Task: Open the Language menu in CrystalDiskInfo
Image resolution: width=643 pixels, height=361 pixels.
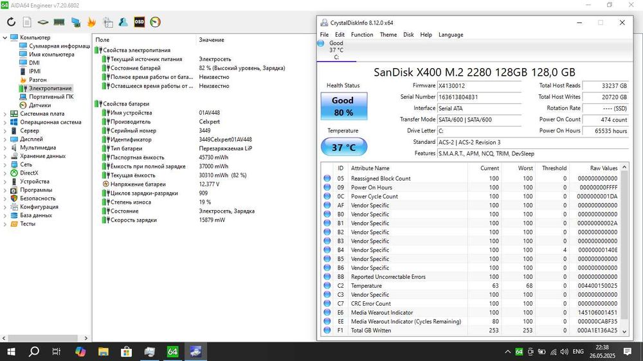Action: click(451, 35)
